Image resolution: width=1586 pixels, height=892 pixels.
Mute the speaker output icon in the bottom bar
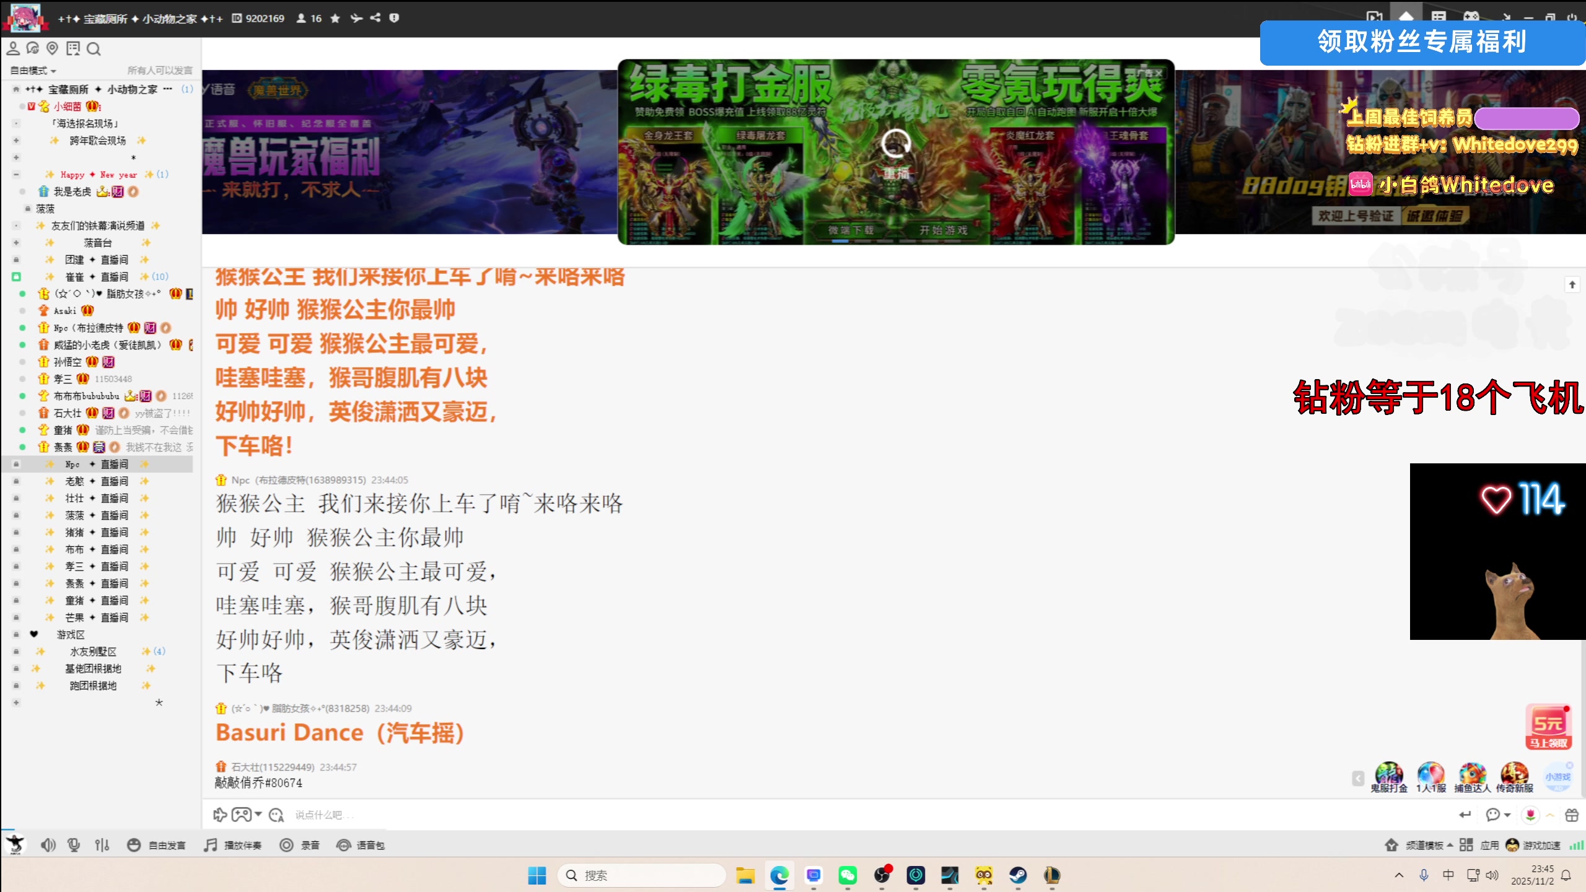pos(48,844)
